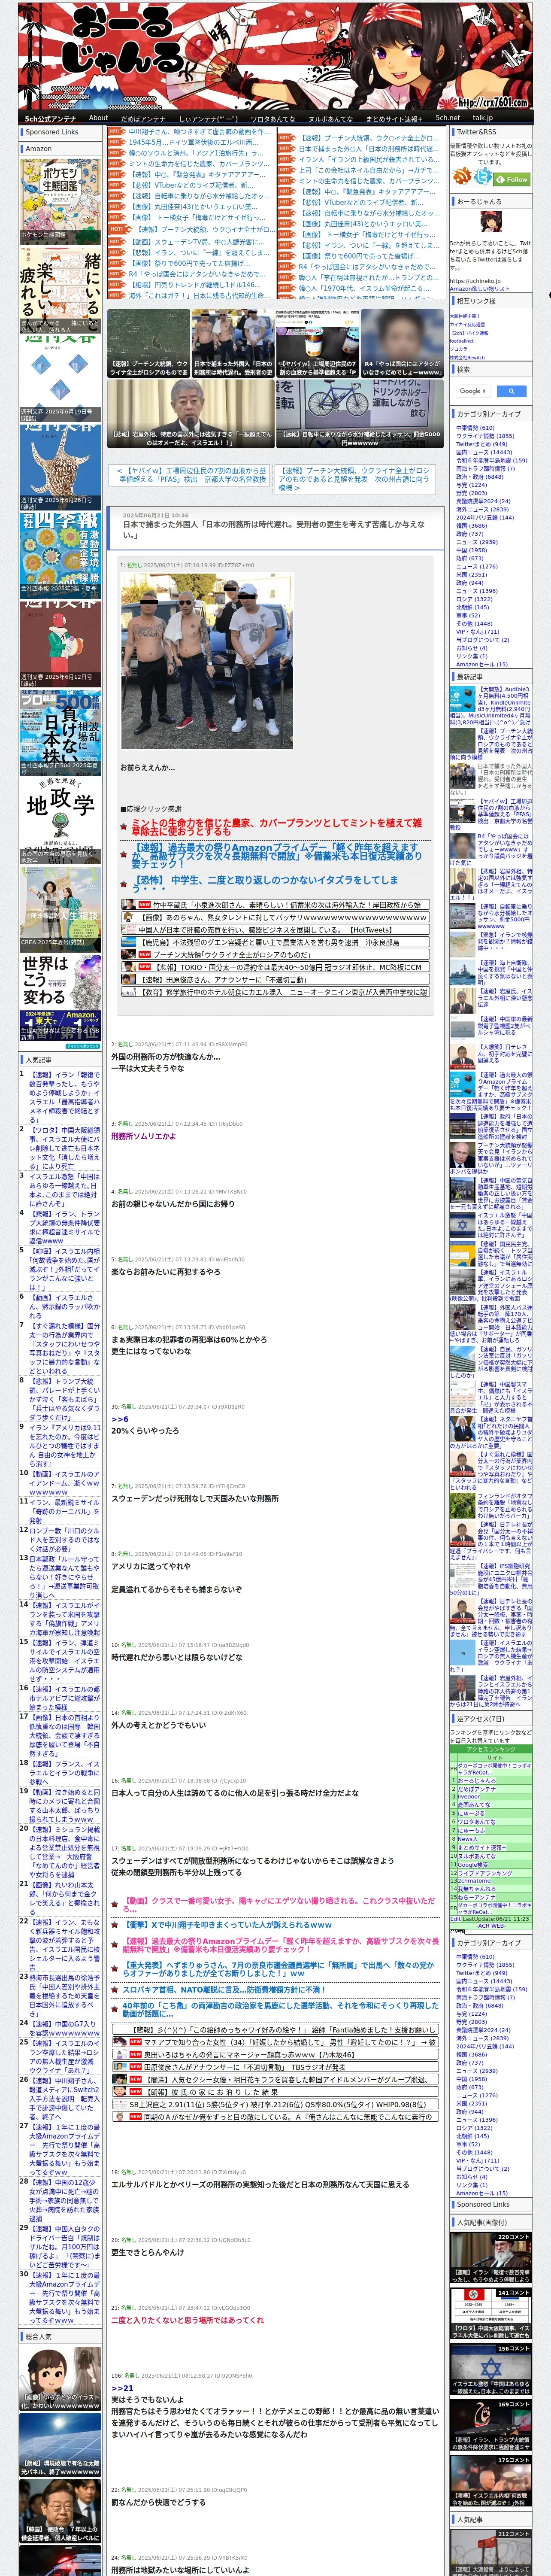551x2576 pixels.
Task: Click the shirtless men featured article thumbnail
Action: pos(233,343)
